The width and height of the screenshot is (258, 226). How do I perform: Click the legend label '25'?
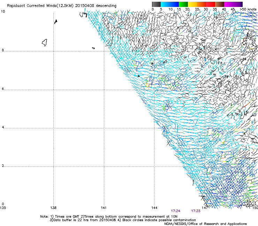pyautogui.click(x=197, y=9)
